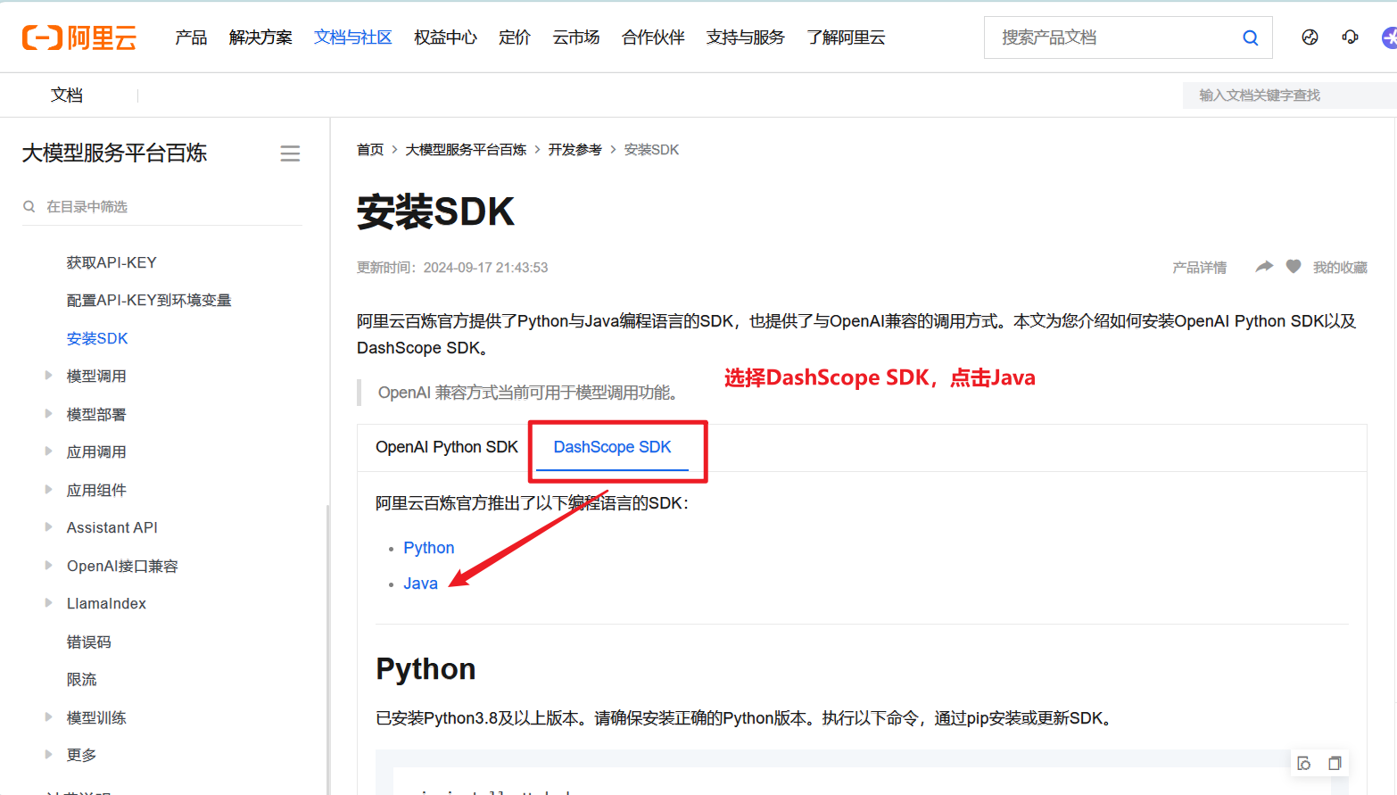Image resolution: width=1397 pixels, height=795 pixels.
Task: Click the 文档 header label
Action: coord(67,95)
